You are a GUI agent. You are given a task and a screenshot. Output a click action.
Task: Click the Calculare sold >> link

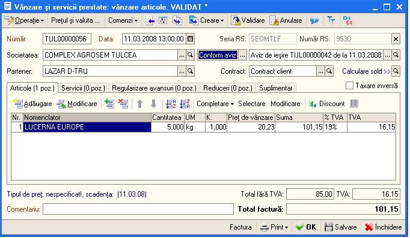pos(366,71)
